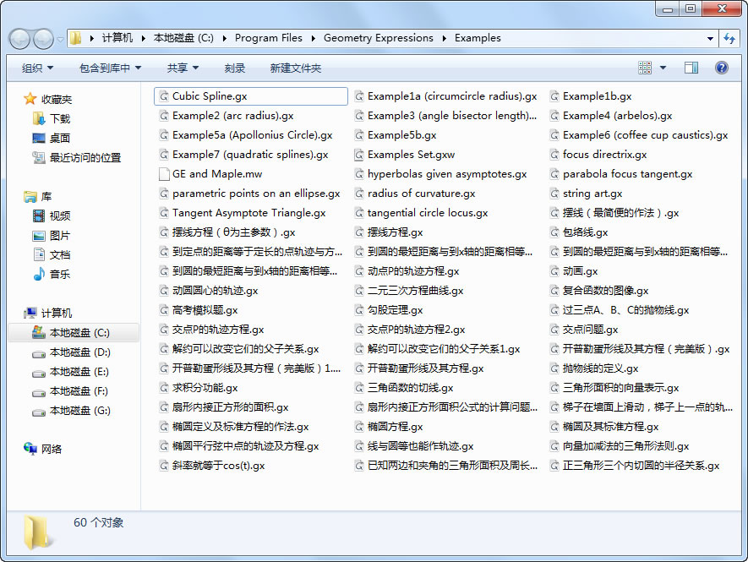Select the string art.gx file icon
Screen dimensions: 748x562
pyautogui.click(x=554, y=194)
